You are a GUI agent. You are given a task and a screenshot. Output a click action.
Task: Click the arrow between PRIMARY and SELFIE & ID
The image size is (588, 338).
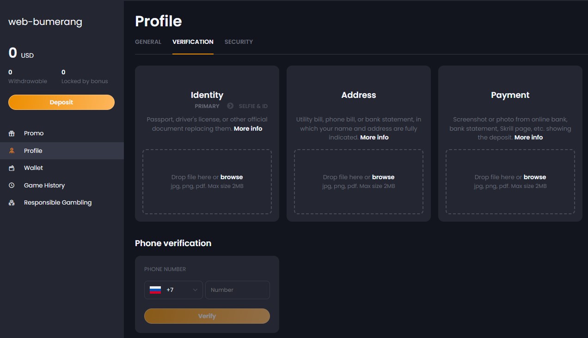coord(230,106)
